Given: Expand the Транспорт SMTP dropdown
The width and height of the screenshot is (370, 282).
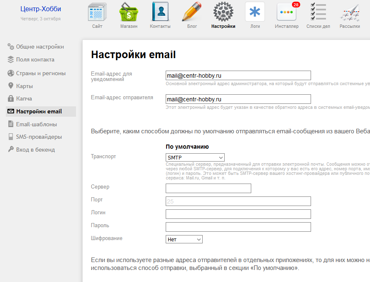Looking at the screenshot, I should pos(195,157).
